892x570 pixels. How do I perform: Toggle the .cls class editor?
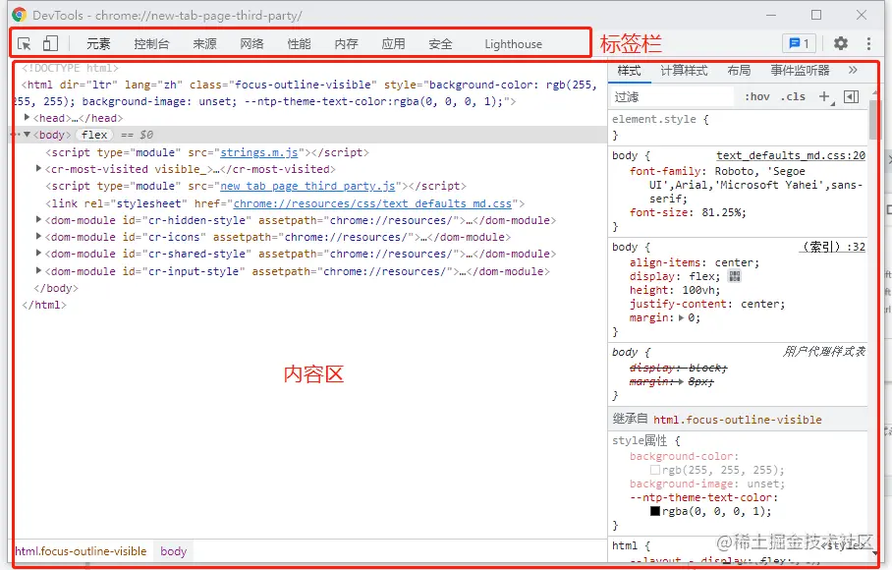tap(793, 96)
